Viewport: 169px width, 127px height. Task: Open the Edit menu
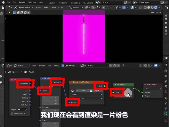14,2
